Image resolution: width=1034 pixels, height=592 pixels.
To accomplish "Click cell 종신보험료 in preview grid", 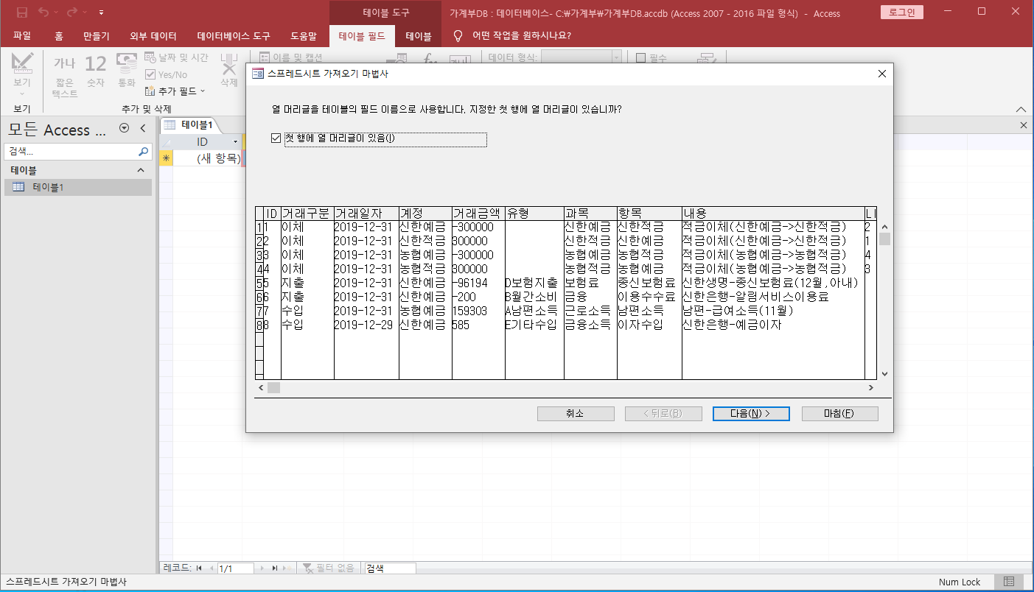I will click(x=649, y=283).
